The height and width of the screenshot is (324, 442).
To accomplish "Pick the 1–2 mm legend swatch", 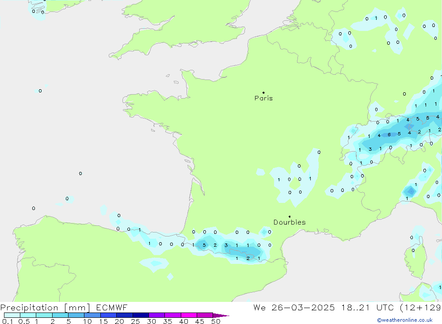I will [44, 315].
